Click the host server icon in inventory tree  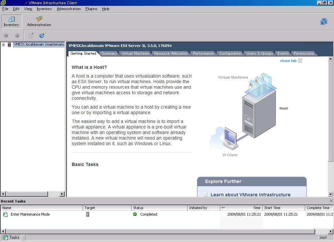click(x=9, y=45)
